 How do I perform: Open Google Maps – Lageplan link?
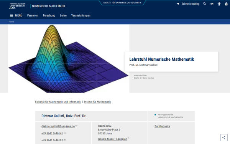click(x=112, y=139)
